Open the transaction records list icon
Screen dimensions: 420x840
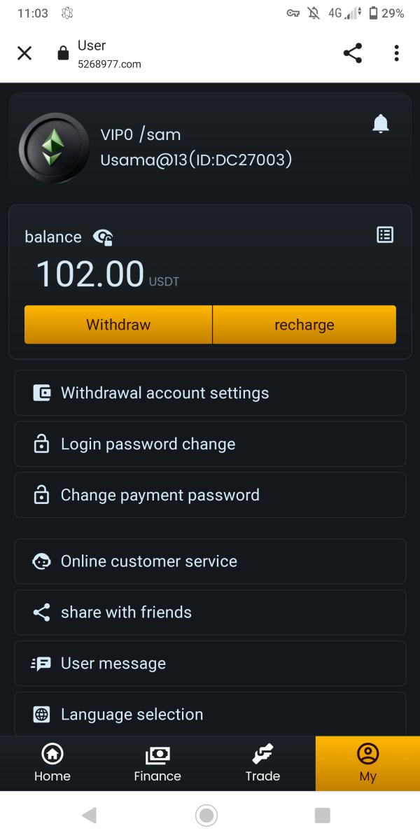[x=385, y=235]
